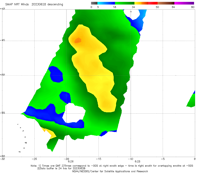Click the latitude label '-50'
Screen dimensions: 197x173
pyautogui.click(x=2, y=75)
